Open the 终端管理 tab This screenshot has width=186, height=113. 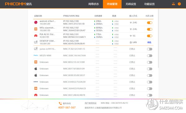tap(112, 4)
